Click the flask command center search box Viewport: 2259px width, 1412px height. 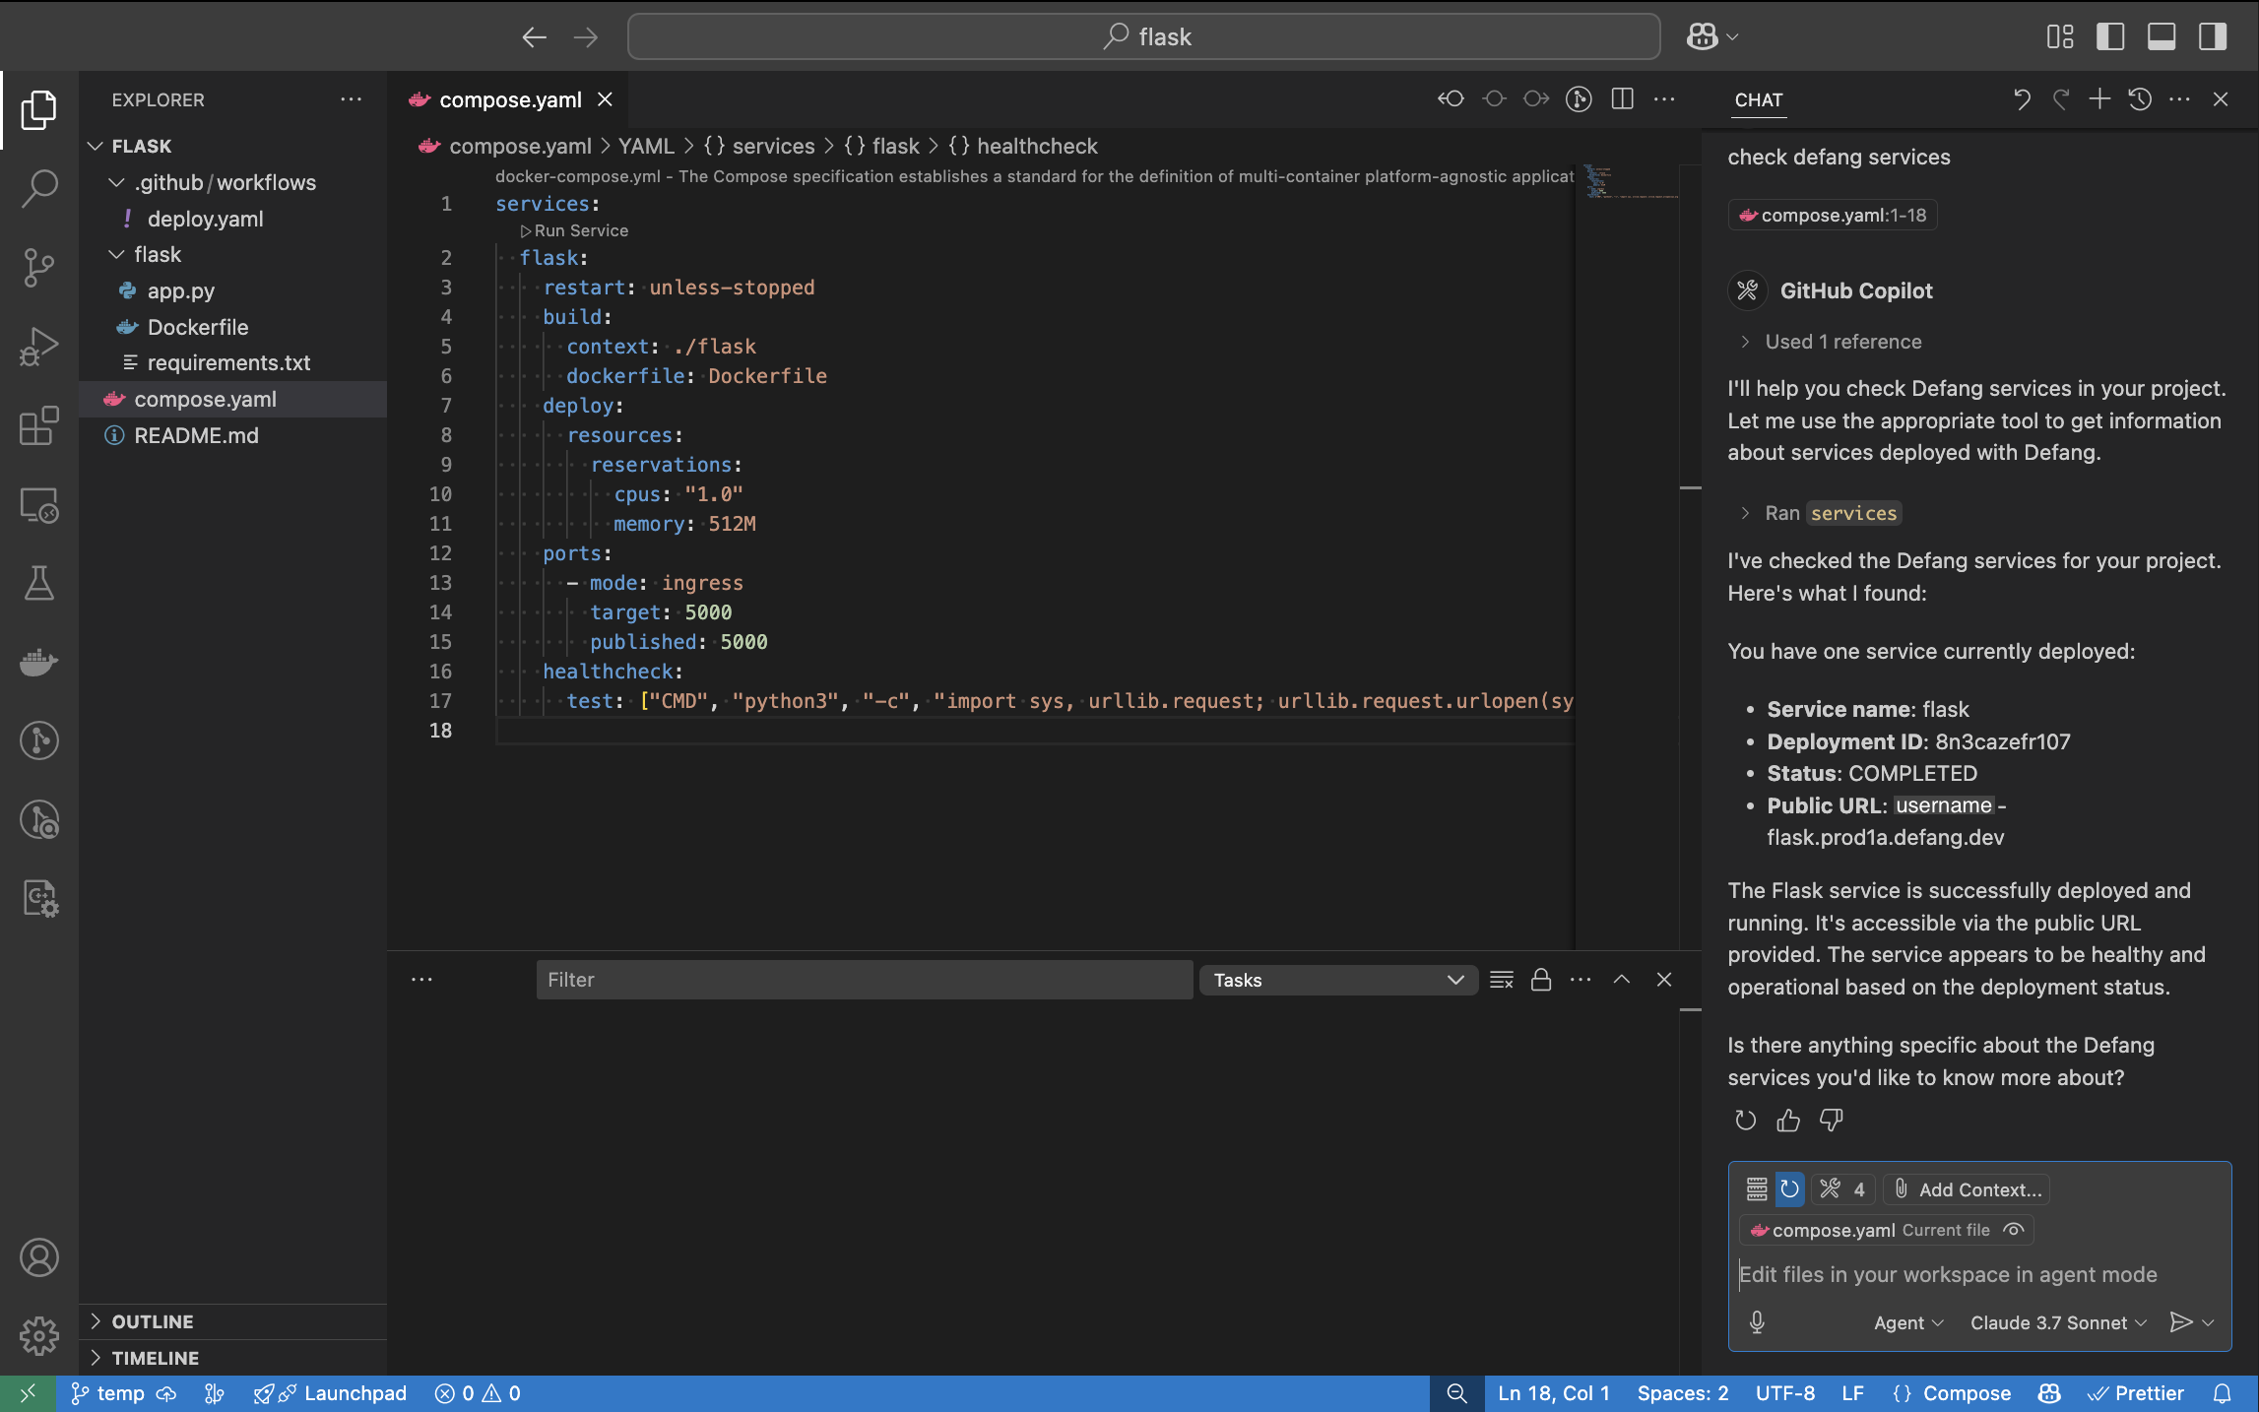[x=1144, y=37]
